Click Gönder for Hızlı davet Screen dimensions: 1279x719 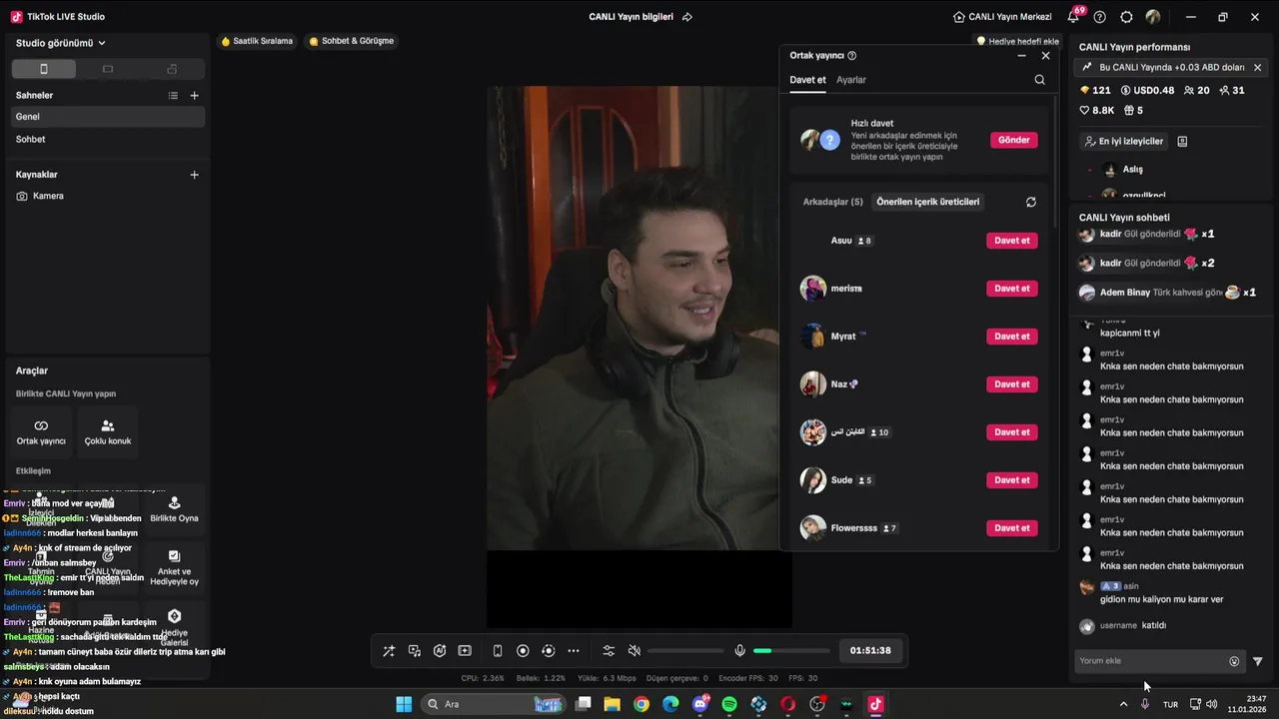(1013, 140)
